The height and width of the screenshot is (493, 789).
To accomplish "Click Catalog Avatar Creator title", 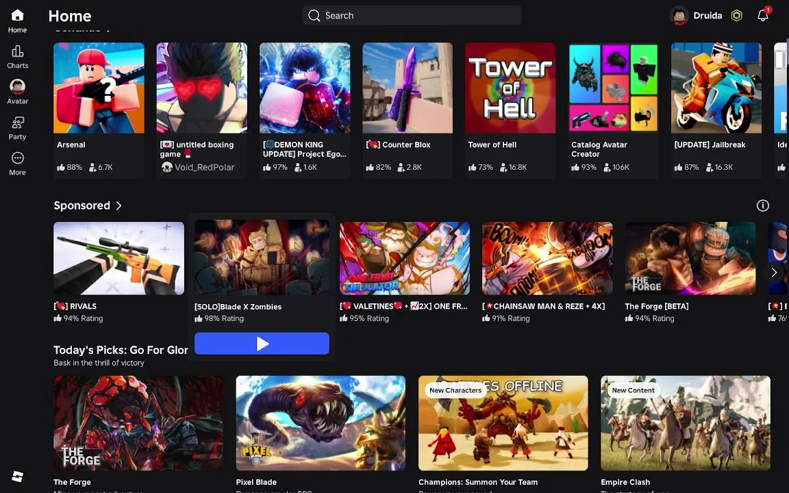I will point(599,149).
